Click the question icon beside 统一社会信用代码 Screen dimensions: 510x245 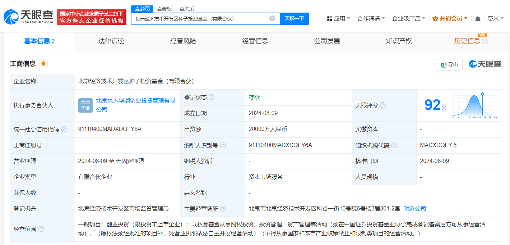coord(64,129)
